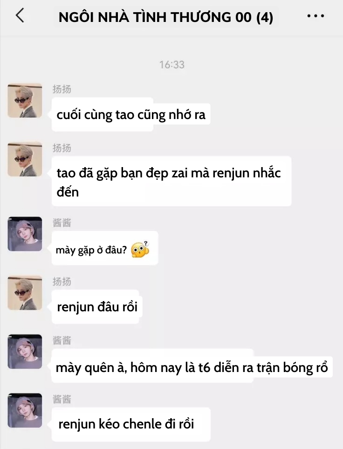Select message about 'trận bóng rổ'
This screenshot has height=449, width=343.
192,366
